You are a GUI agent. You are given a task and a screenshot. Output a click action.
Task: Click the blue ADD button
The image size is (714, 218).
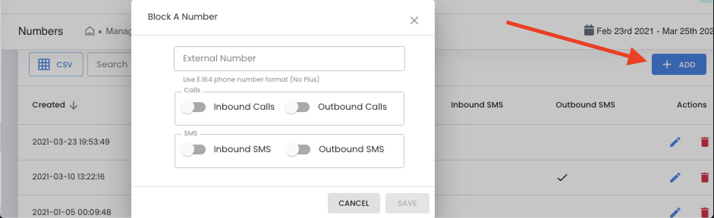tap(679, 64)
